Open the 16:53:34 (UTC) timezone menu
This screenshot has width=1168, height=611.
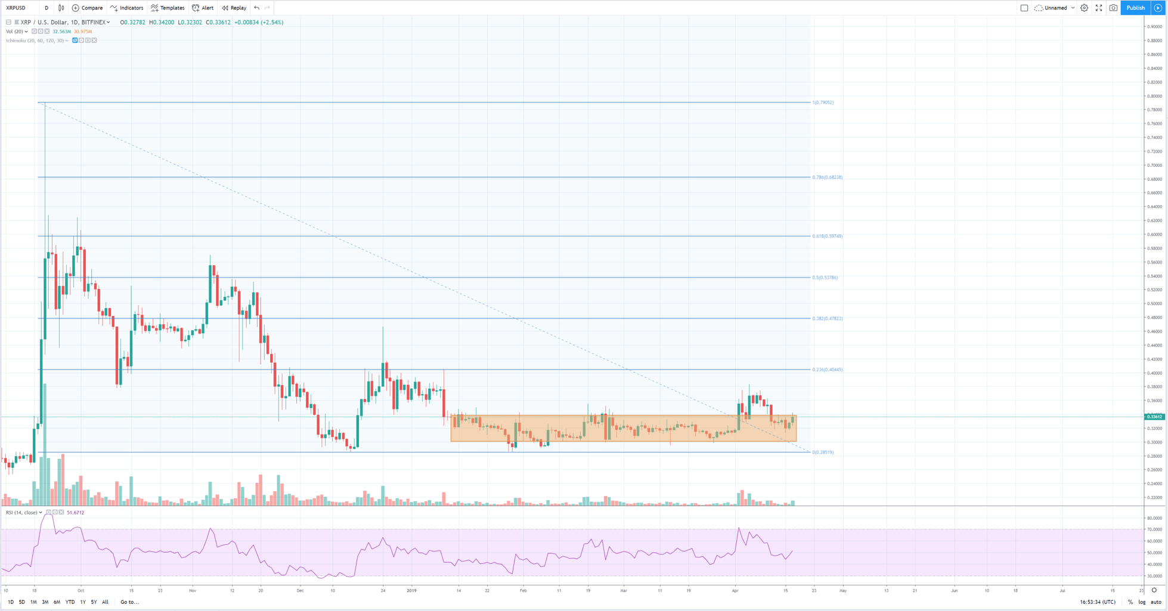coord(1098,602)
